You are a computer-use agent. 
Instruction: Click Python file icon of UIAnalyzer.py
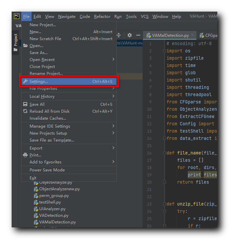36,209
